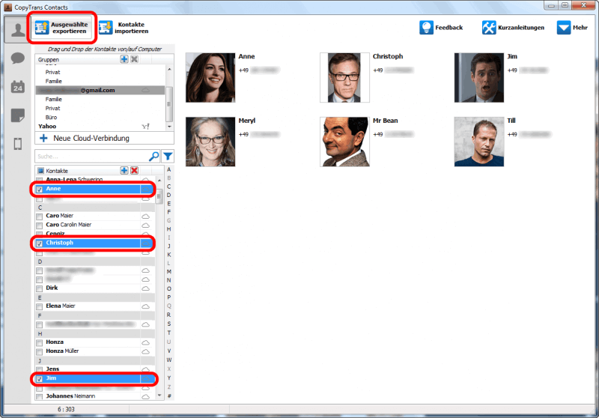This screenshot has height=418, width=599.
Task: Open the Notes sidebar section
Action: pos(17,115)
